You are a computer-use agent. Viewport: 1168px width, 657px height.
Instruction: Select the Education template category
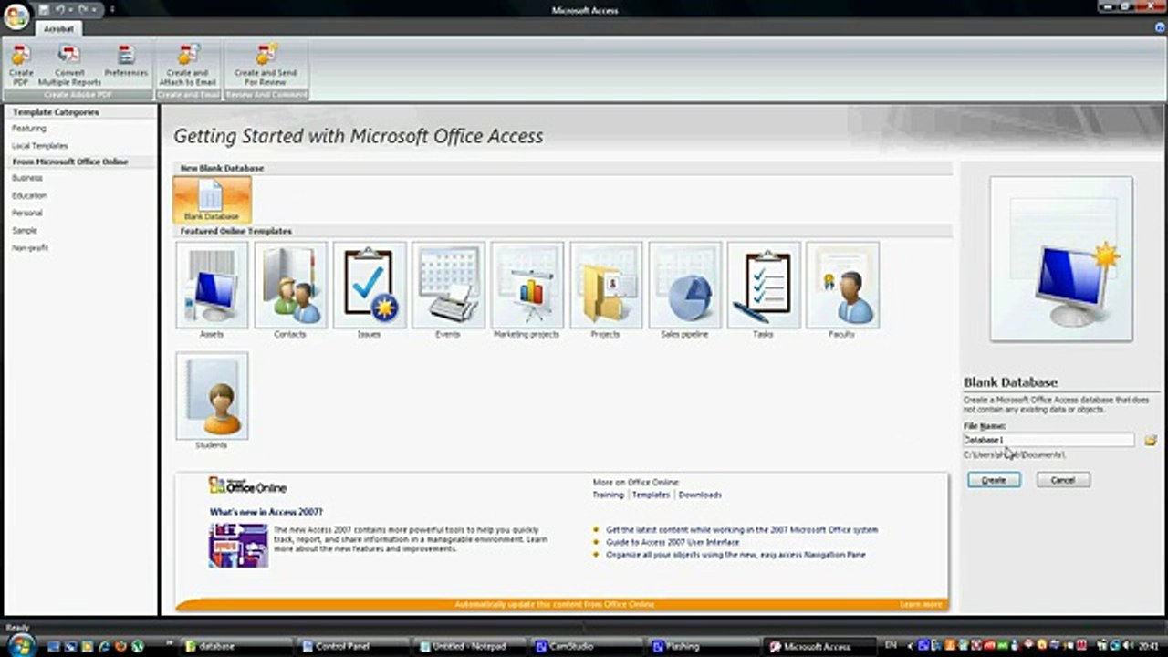pos(29,196)
